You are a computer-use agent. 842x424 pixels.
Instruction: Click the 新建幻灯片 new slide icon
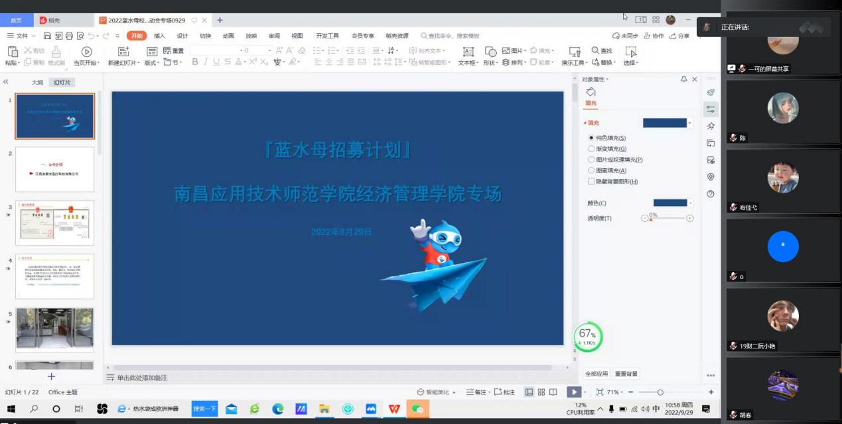tap(123, 52)
